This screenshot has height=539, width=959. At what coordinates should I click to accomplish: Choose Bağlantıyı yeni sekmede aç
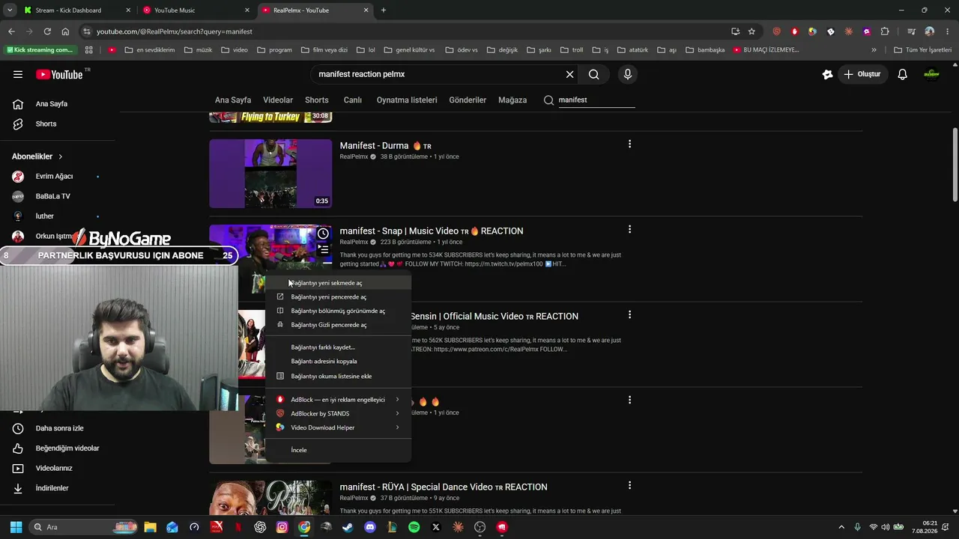point(338,283)
